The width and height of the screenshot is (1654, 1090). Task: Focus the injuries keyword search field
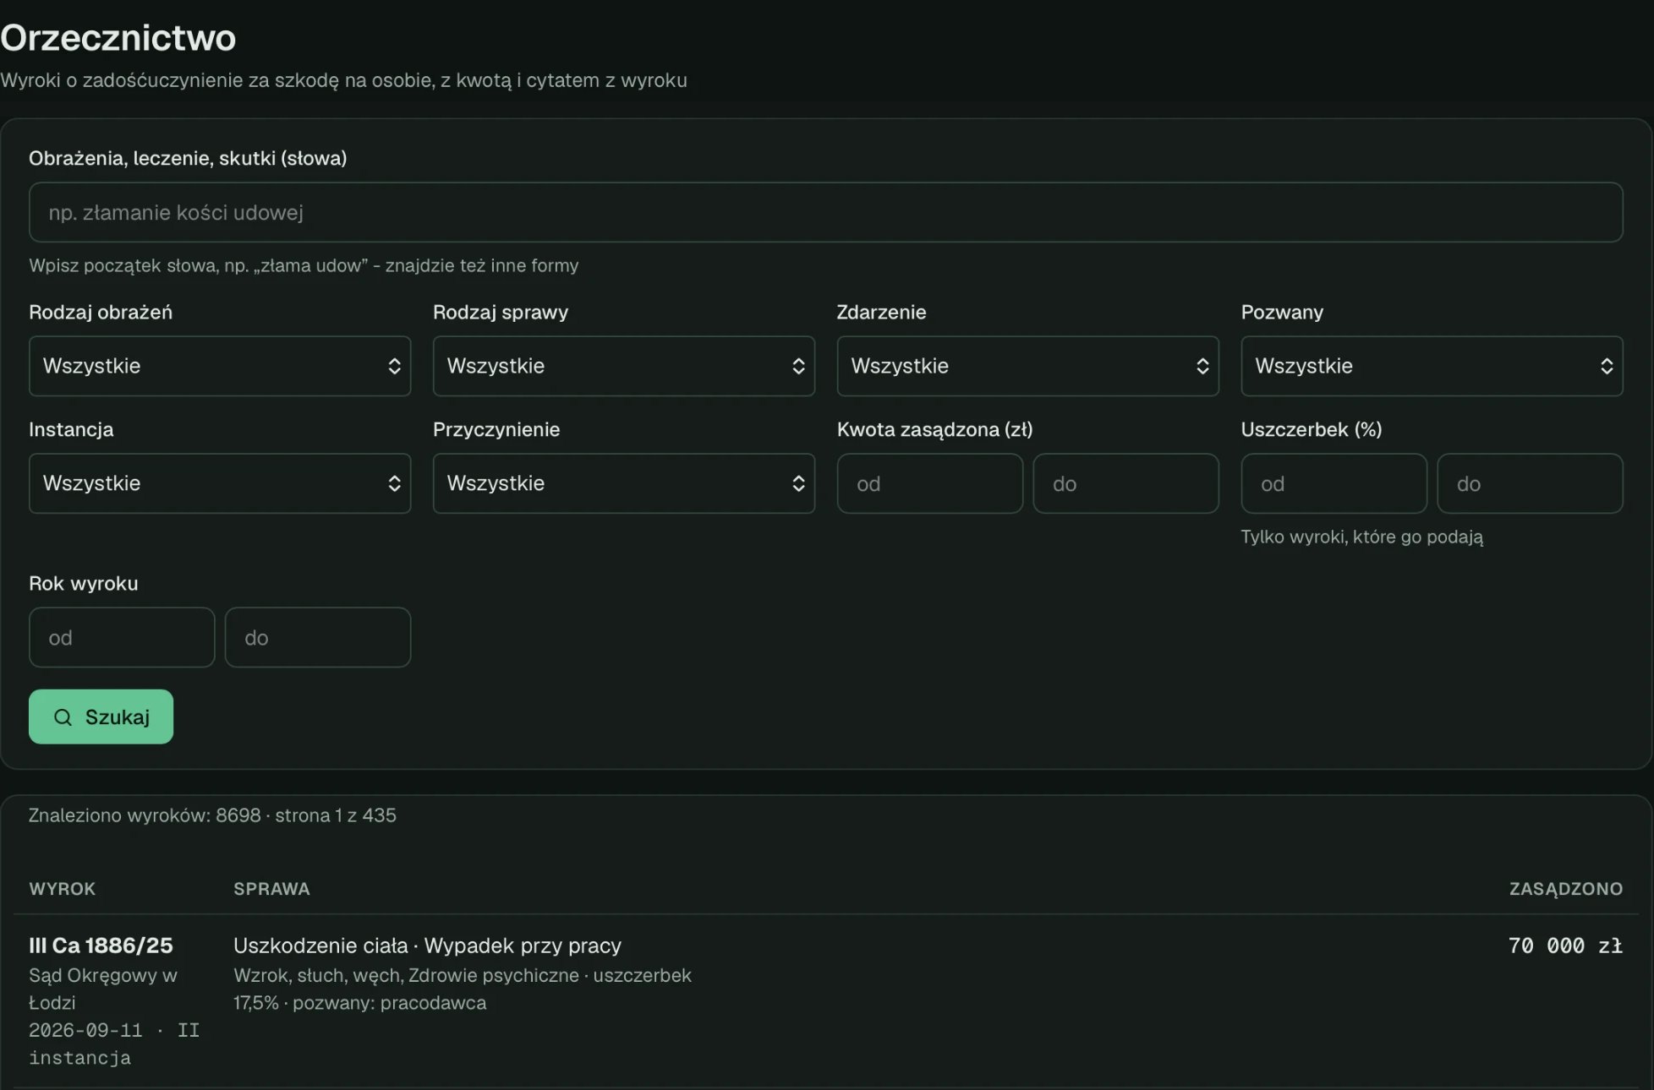click(826, 212)
